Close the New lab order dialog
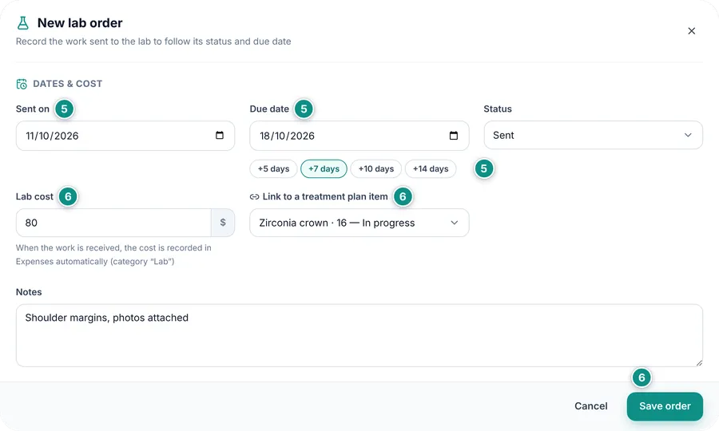The height and width of the screenshot is (431, 719). [x=692, y=30]
